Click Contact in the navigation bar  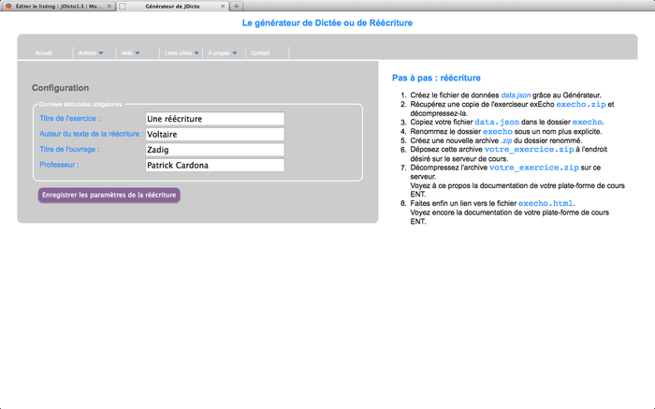click(x=260, y=53)
